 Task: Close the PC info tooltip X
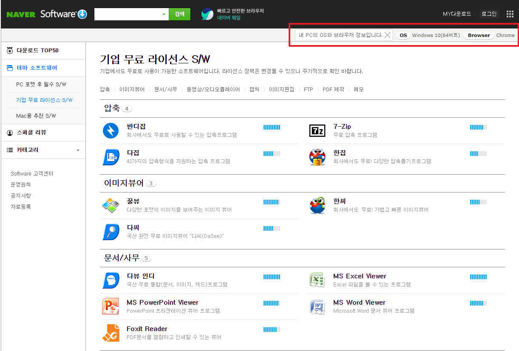387,35
